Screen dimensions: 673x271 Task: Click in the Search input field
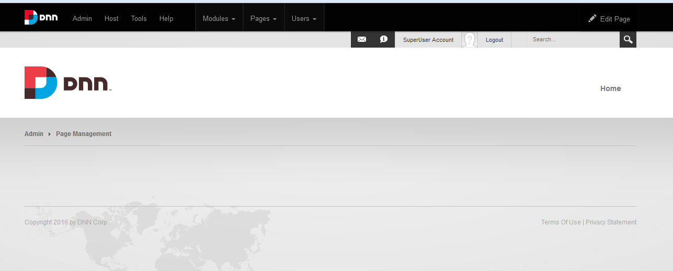click(x=573, y=39)
